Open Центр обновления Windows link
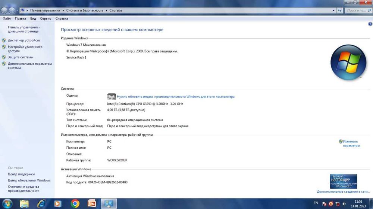The width and height of the screenshot is (373, 209). 29,180
